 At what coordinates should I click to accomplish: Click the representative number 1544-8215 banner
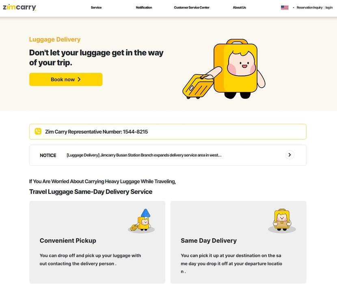click(168, 132)
